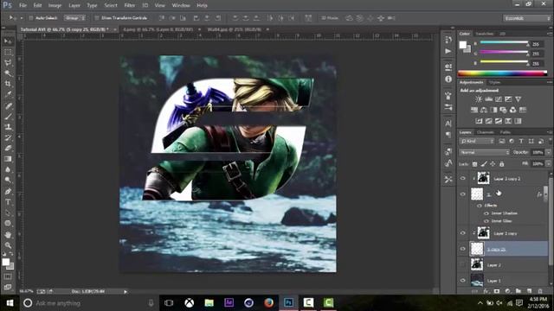Add a layer mask using bottom icon
Image resolution: width=554 pixels, height=311 pixels.
(x=497, y=291)
